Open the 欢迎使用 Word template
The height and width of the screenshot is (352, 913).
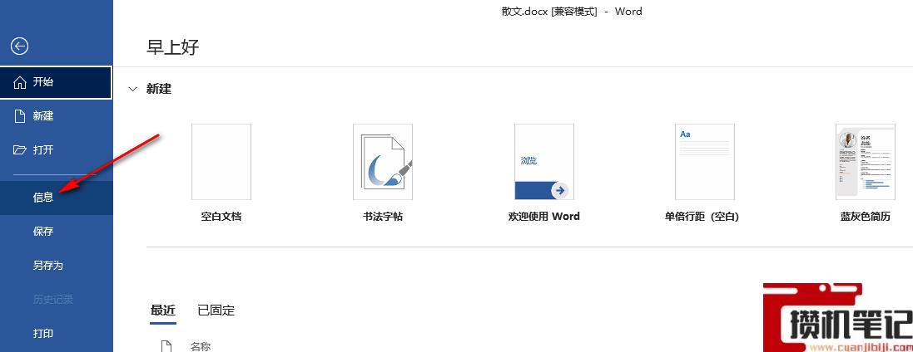point(543,162)
